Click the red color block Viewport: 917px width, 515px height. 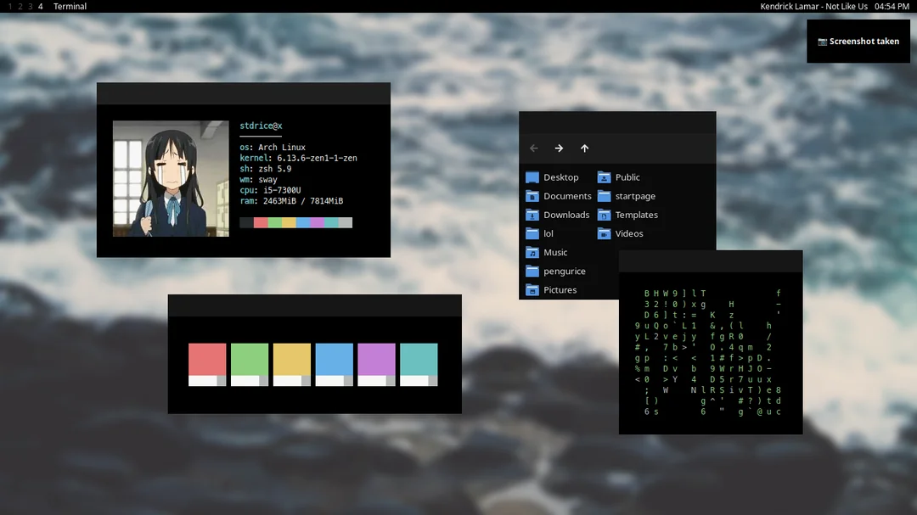click(207, 364)
